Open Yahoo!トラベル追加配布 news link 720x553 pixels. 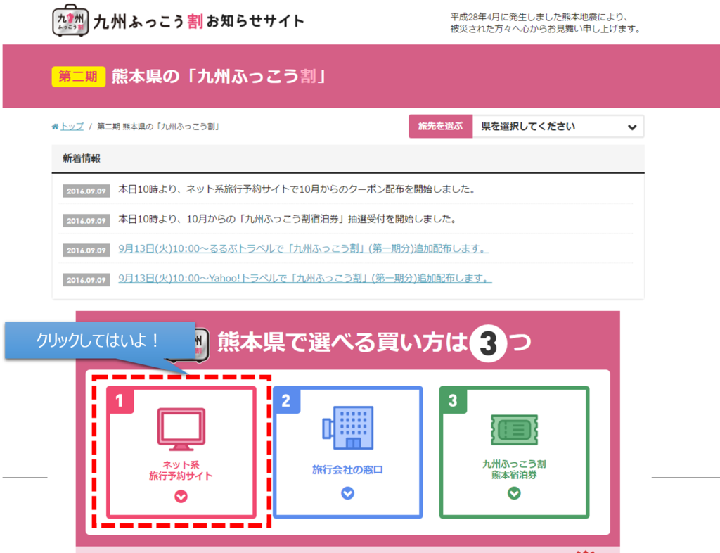point(305,278)
